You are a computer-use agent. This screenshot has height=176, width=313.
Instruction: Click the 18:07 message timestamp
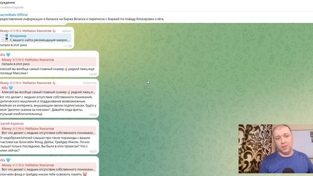[x=93, y=152]
